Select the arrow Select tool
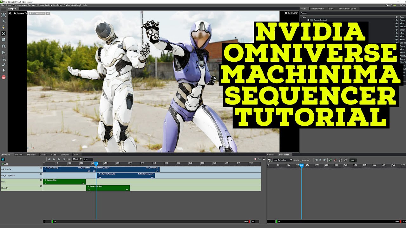This screenshot has height=228, width=406. point(4,21)
